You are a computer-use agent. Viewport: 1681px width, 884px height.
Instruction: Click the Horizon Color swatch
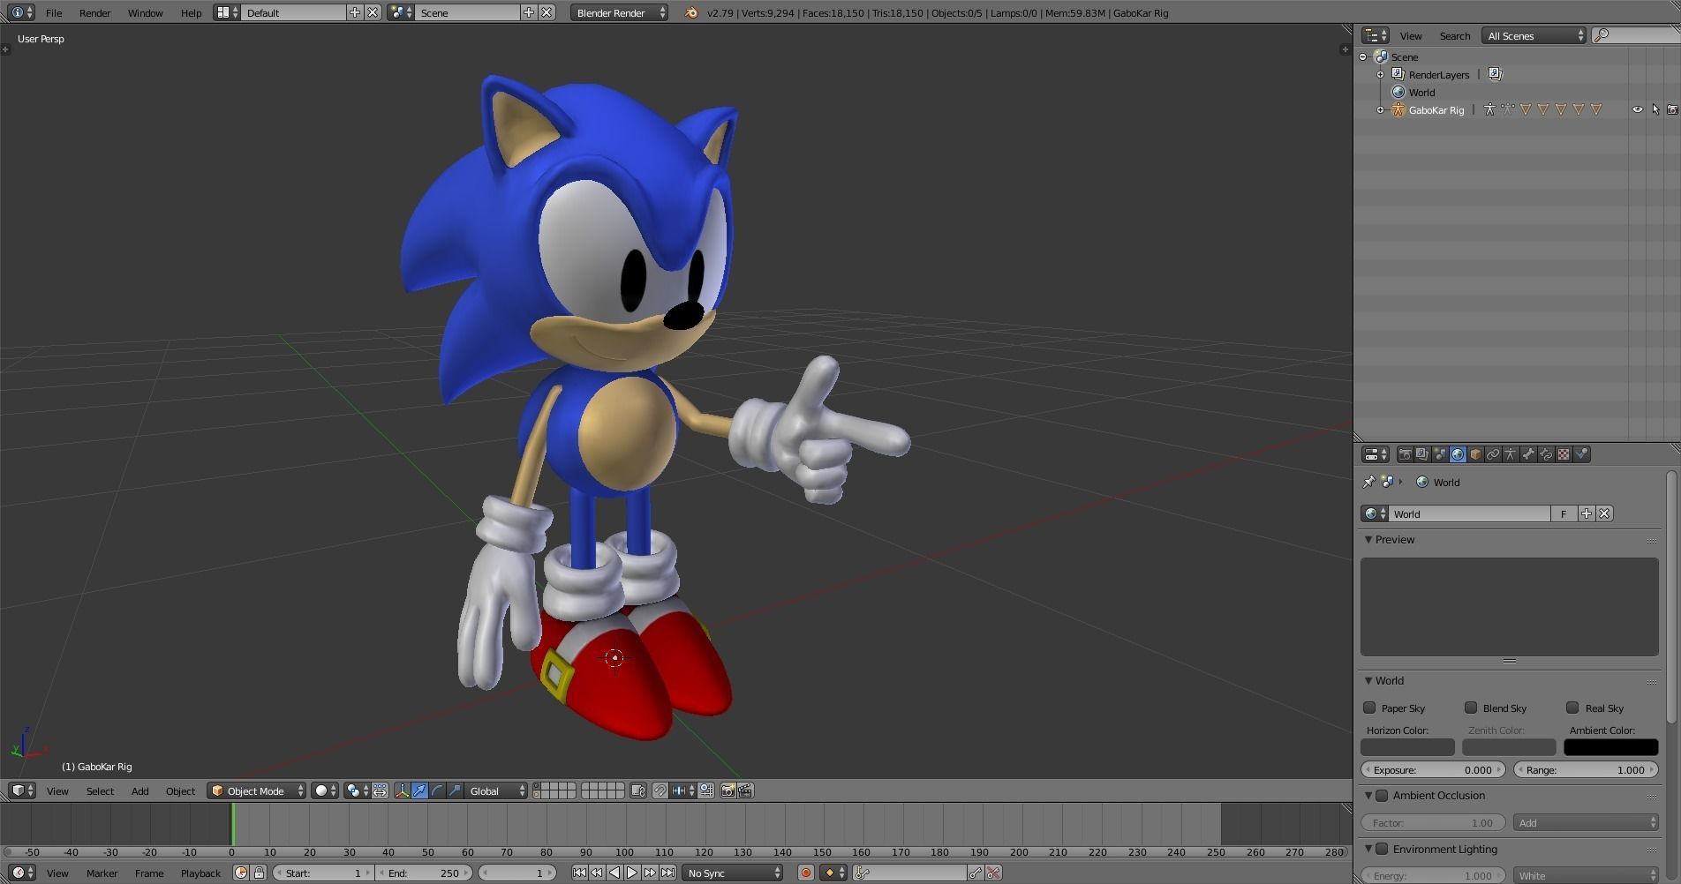pyautogui.click(x=1407, y=747)
